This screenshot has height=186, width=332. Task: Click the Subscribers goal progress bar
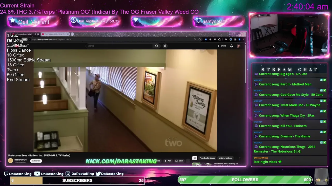(77, 181)
